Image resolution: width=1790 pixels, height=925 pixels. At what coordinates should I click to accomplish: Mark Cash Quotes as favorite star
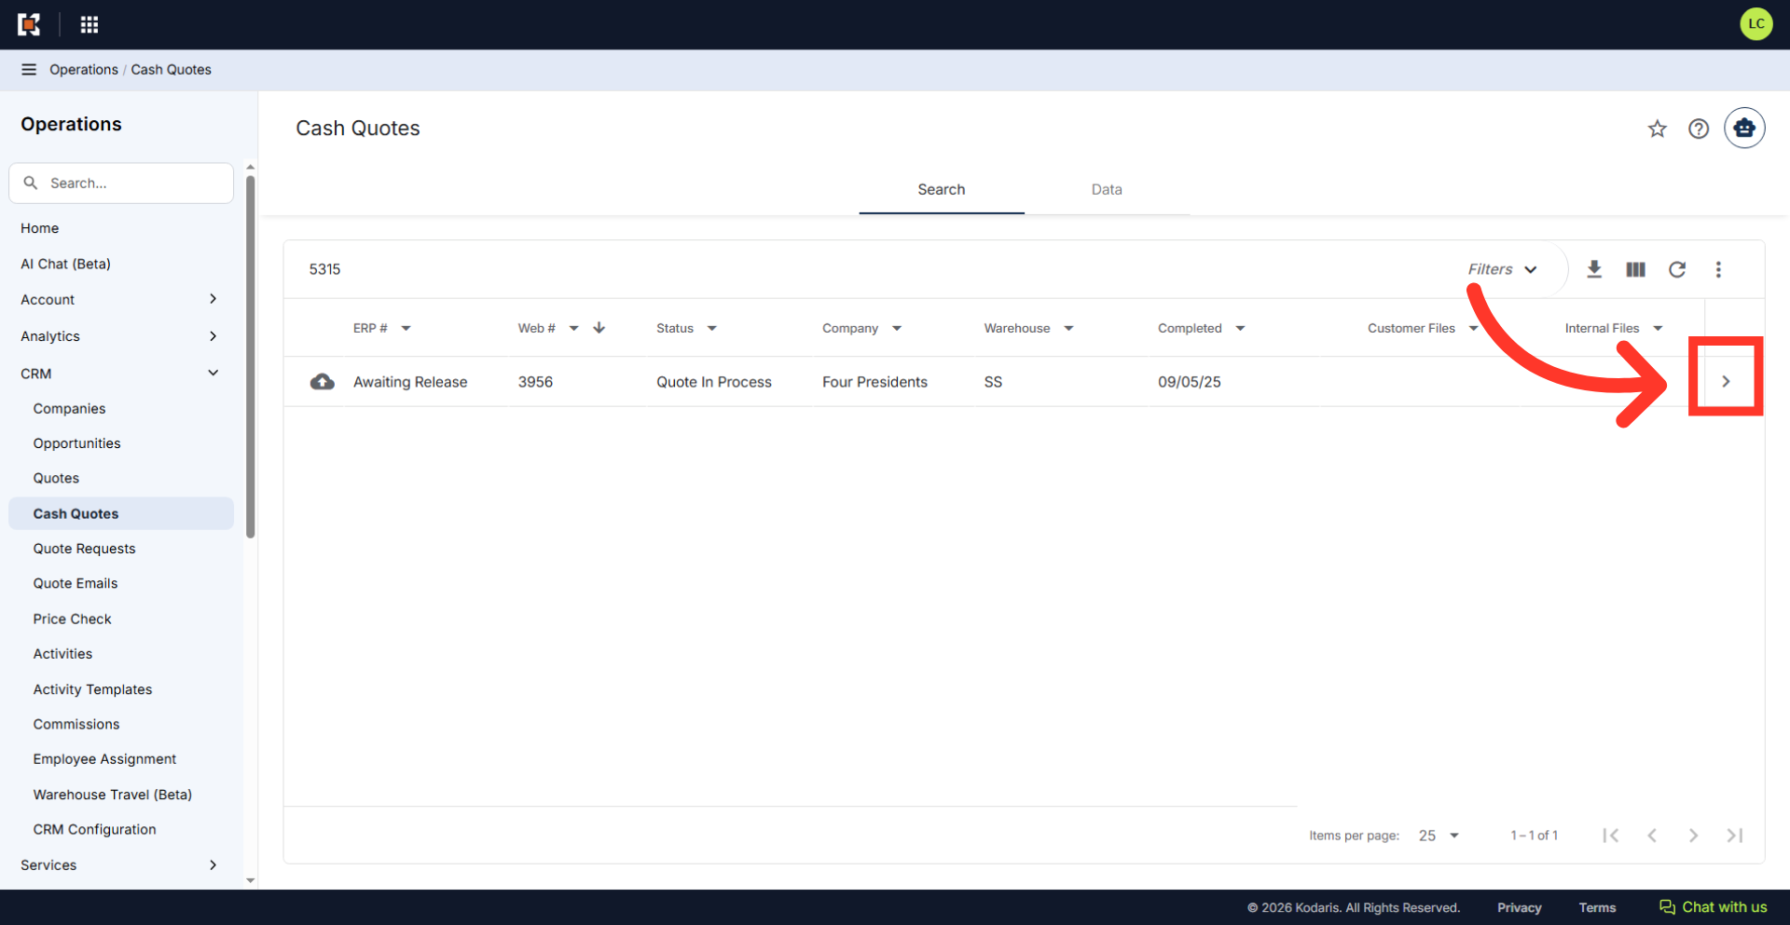pyautogui.click(x=1657, y=129)
